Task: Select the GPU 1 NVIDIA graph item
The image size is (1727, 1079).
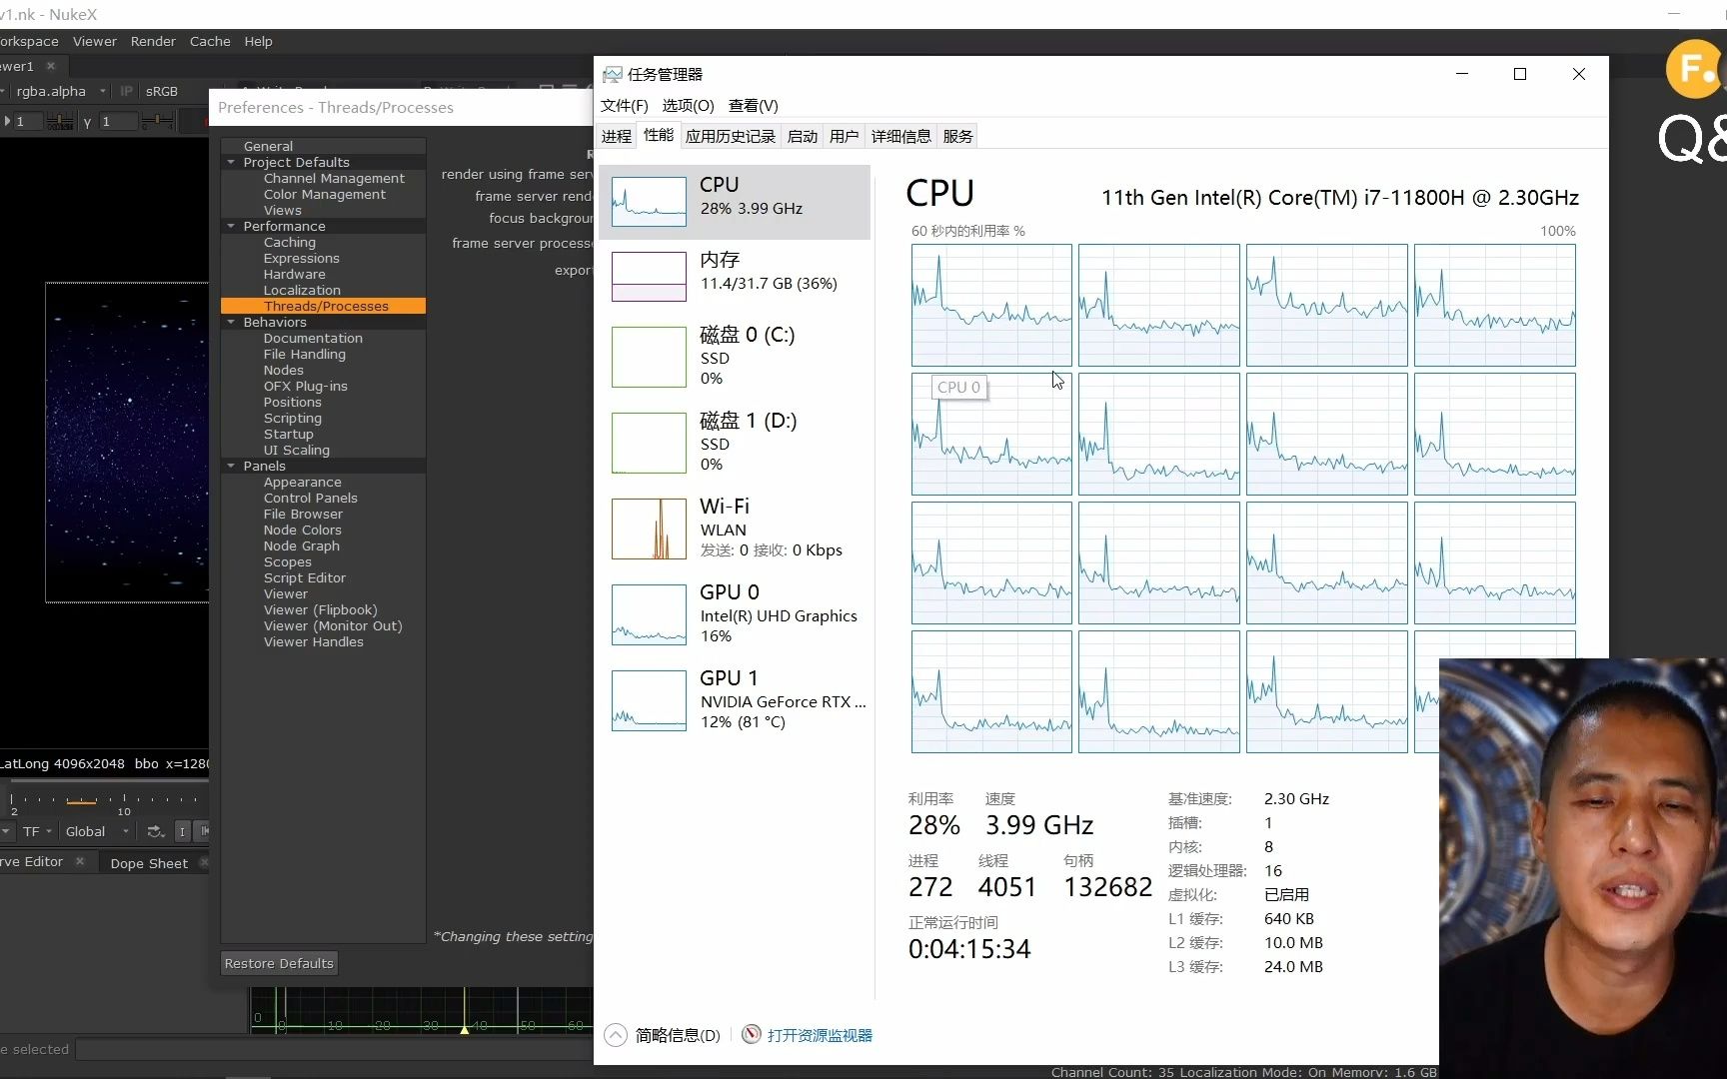Action: coord(649,700)
